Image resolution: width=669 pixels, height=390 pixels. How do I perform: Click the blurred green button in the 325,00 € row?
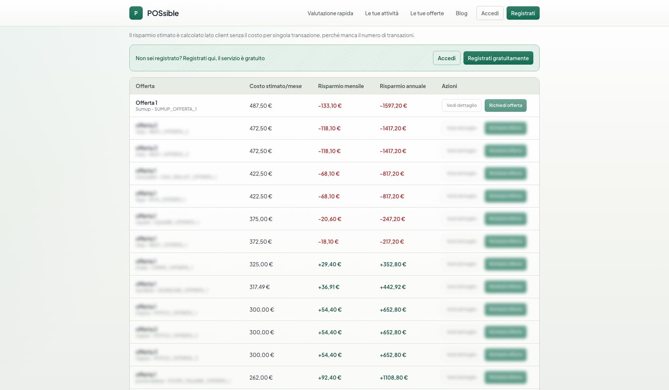coord(505,264)
